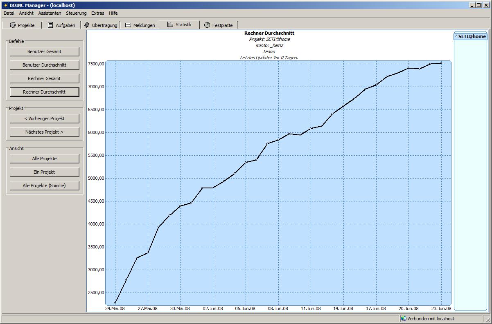Switch to Rechner Gesamt graph
Screen dimensions: 492x324
click(45, 78)
